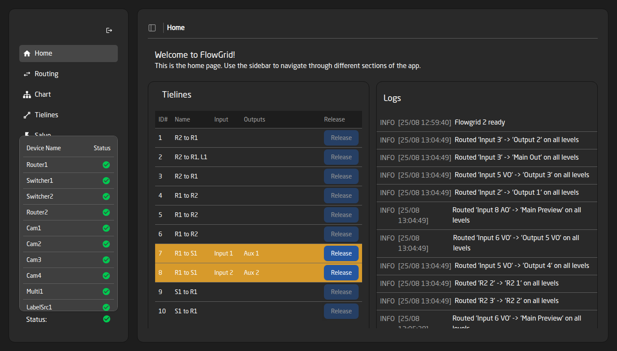
Task: Click log 'Input 8 AO' -> 'Main Preview'
Action: point(487,216)
